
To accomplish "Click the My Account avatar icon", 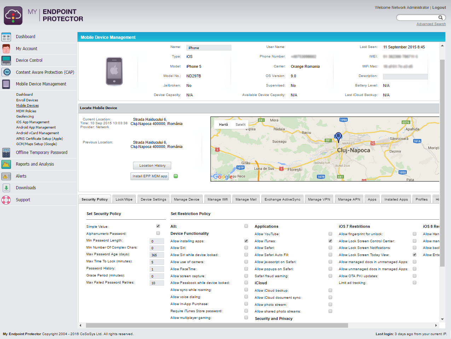I will click(x=6, y=49).
